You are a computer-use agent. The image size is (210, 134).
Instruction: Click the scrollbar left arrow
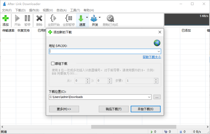point(2,127)
